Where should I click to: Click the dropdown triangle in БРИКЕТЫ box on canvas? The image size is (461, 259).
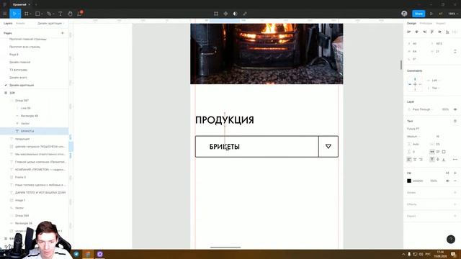click(x=328, y=146)
